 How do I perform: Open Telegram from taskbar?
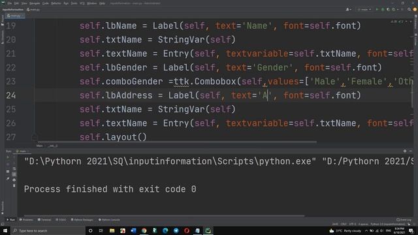point(176,230)
